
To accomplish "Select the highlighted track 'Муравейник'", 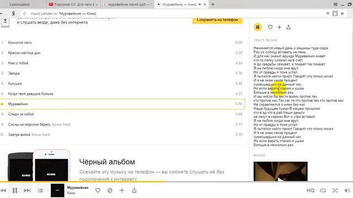I will click(x=122, y=104).
